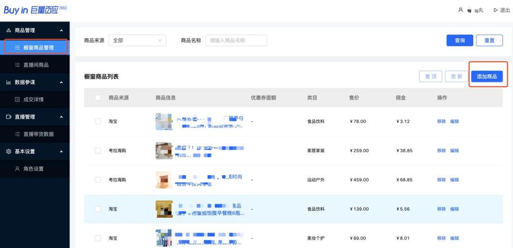Collapse the 商品管理 sidebar section

coord(61,30)
